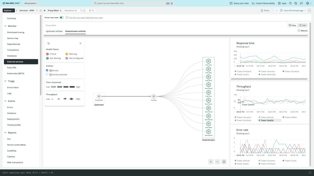Viewport: 314px width, 176px height.
Task: Uncheck the Service entities checkbox
Action: pos(47,70)
